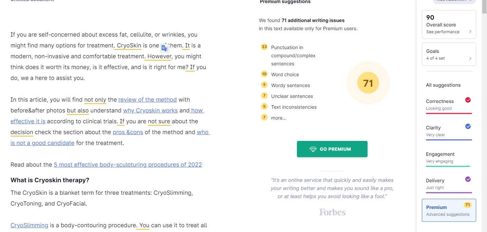Click the blue Clarity checkmark icon
Screen dimensions: 487x232
[x=468, y=126]
